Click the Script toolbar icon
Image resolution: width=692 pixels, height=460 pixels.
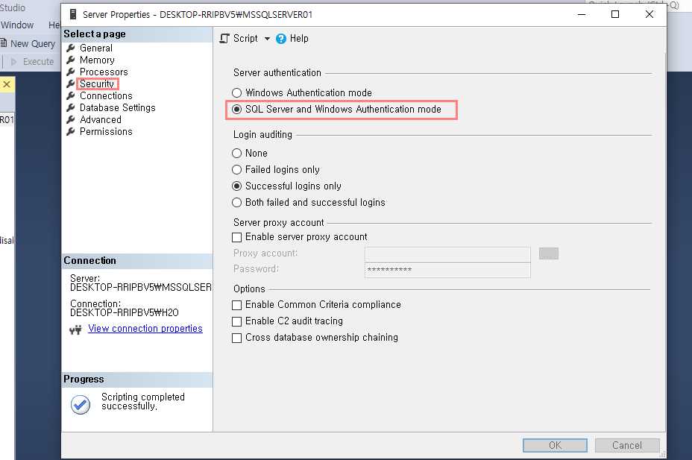(224, 39)
